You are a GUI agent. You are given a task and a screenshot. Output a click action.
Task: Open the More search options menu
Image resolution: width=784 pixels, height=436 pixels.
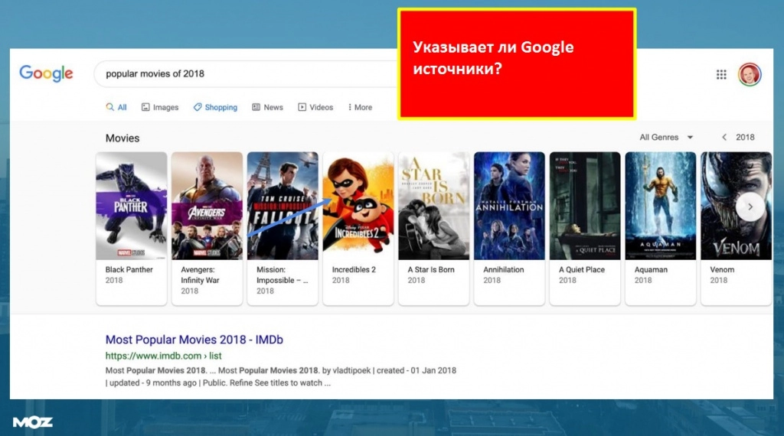tap(360, 107)
